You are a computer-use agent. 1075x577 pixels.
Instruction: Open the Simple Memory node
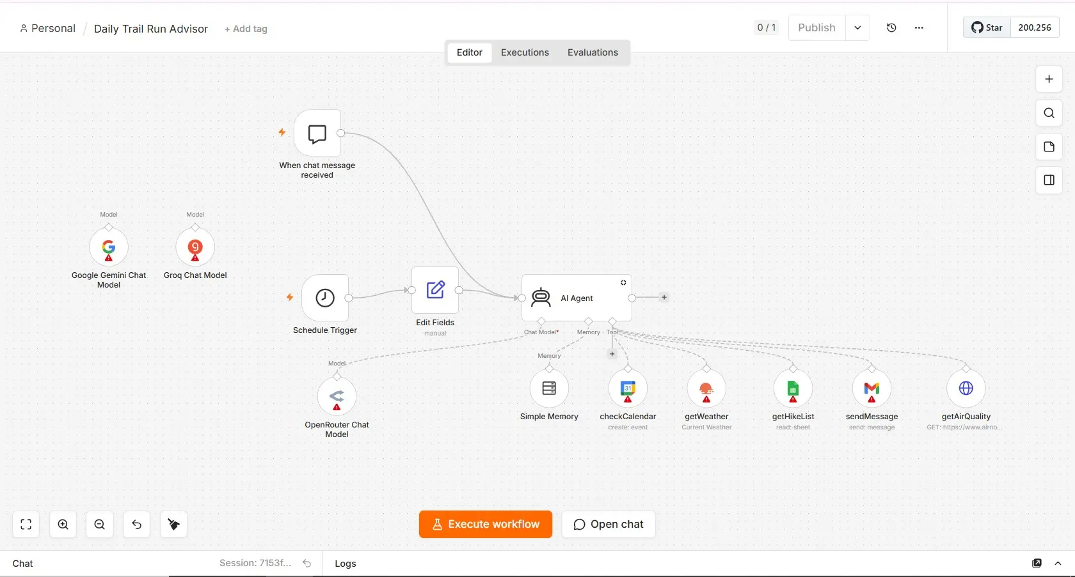point(549,389)
